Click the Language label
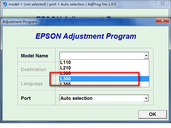This screenshot has height=128, width=171. pyautogui.click(x=32, y=84)
